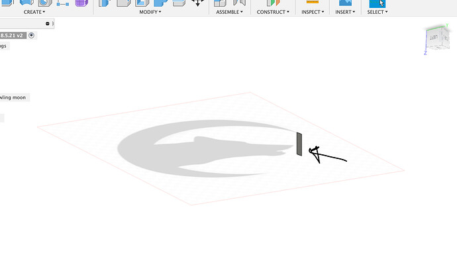
Task: Click the green Y axis label on ViewCube
Action: click(447, 26)
